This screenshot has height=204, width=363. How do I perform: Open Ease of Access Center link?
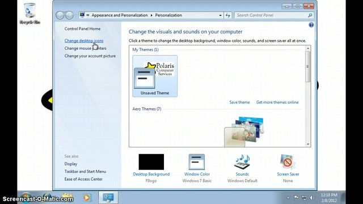click(83, 179)
